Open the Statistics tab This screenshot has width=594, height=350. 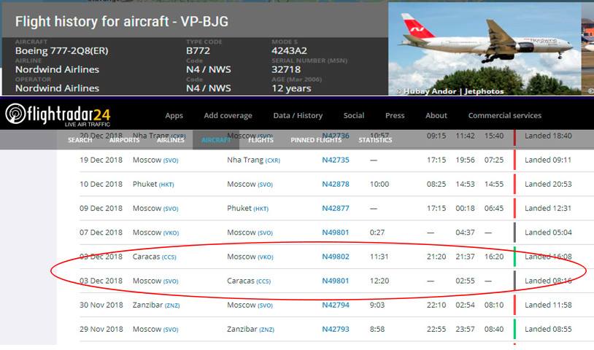pyautogui.click(x=375, y=140)
